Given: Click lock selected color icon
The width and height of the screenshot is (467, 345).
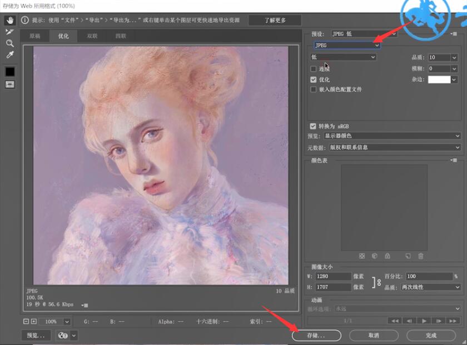Looking at the screenshot, I should click(387, 256).
